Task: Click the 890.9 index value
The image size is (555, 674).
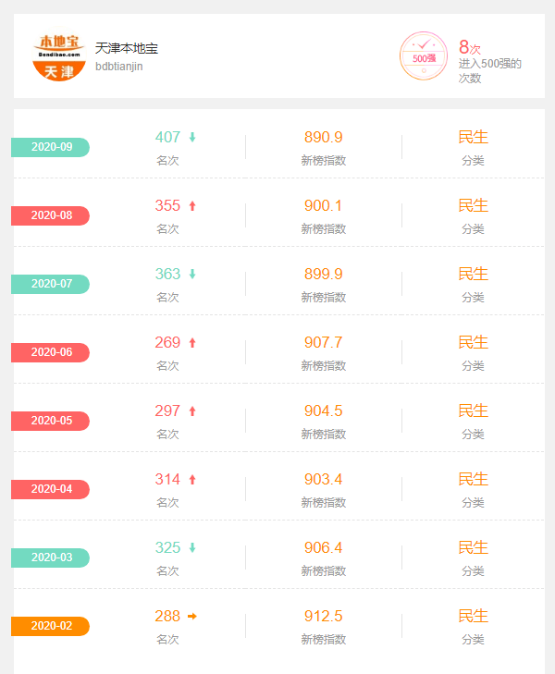Action: (323, 138)
